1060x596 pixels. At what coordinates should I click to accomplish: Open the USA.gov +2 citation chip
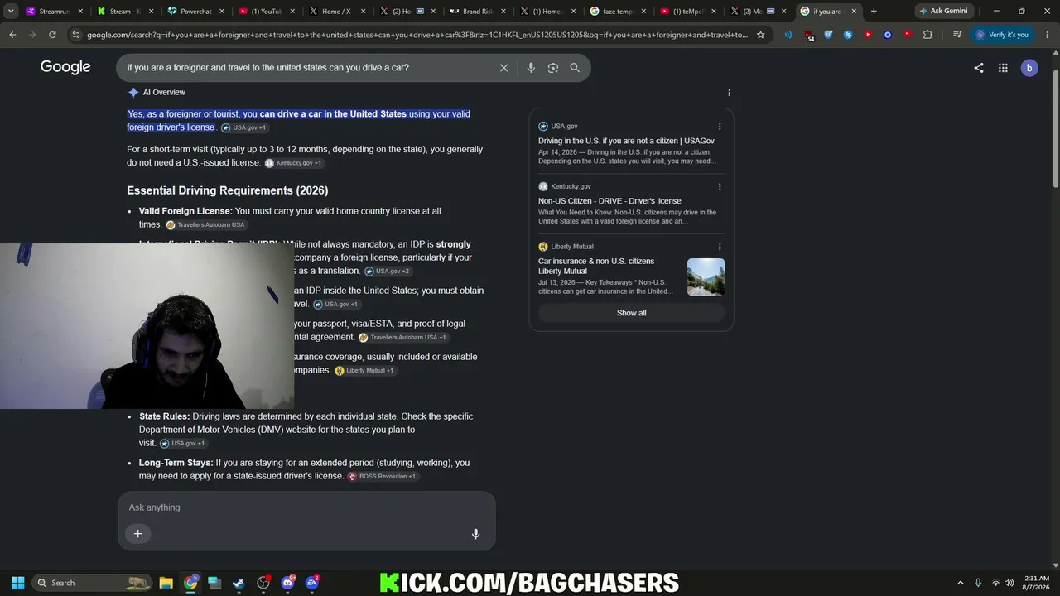click(x=388, y=272)
